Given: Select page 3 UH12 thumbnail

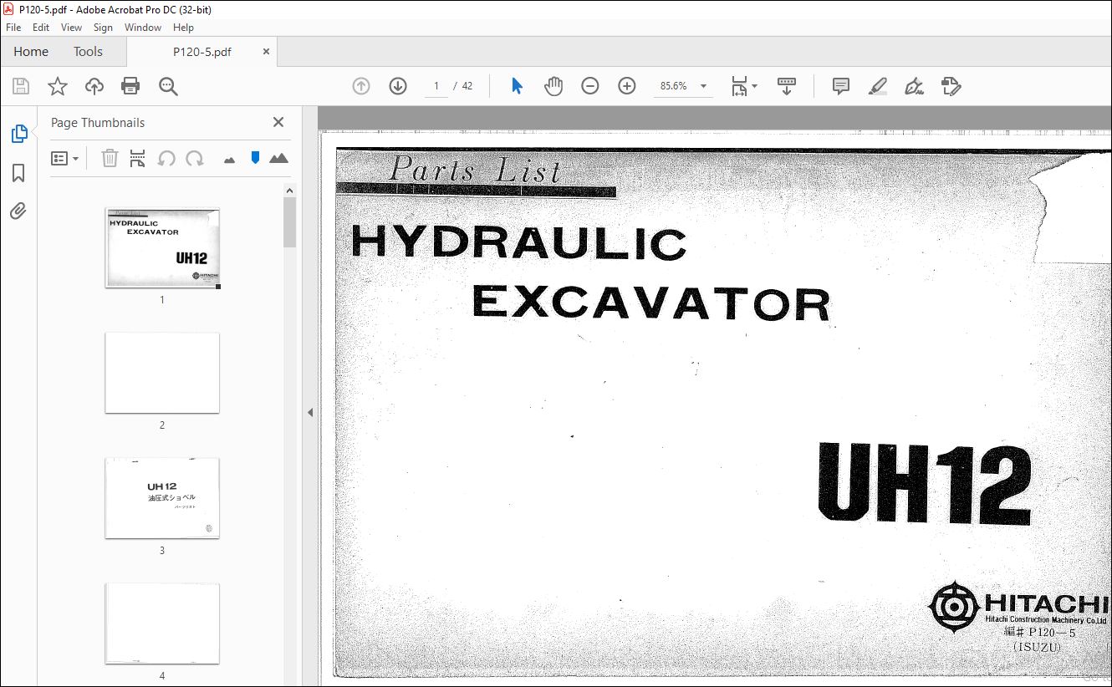Looking at the screenshot, I should point(162,498).
